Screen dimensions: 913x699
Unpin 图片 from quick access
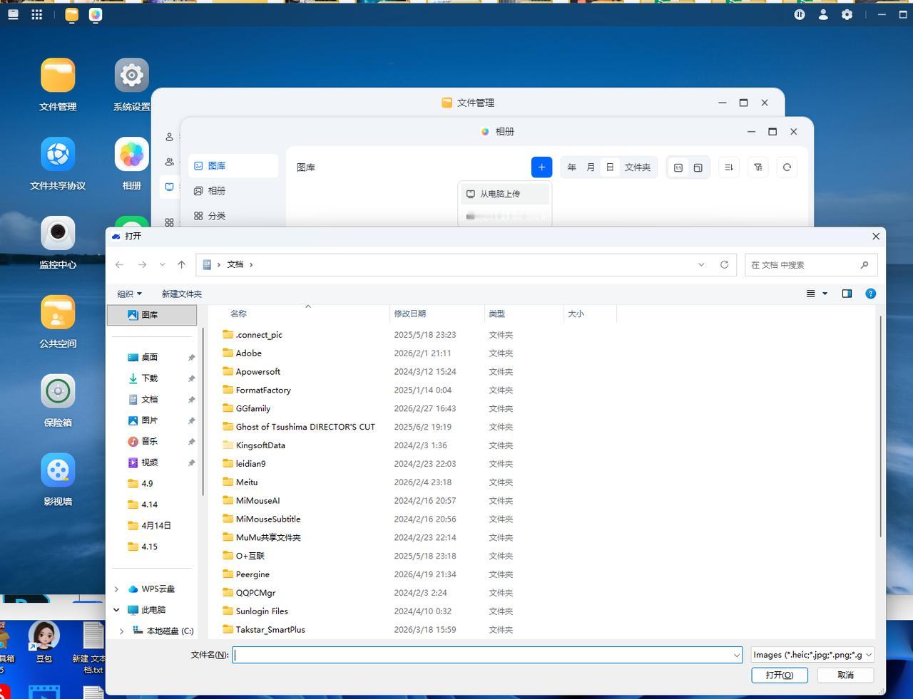(x=191, y=420)
